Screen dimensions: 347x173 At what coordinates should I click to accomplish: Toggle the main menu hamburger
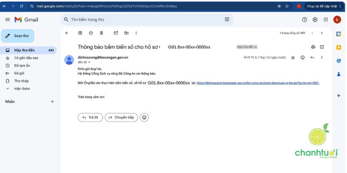pos(7,19)
